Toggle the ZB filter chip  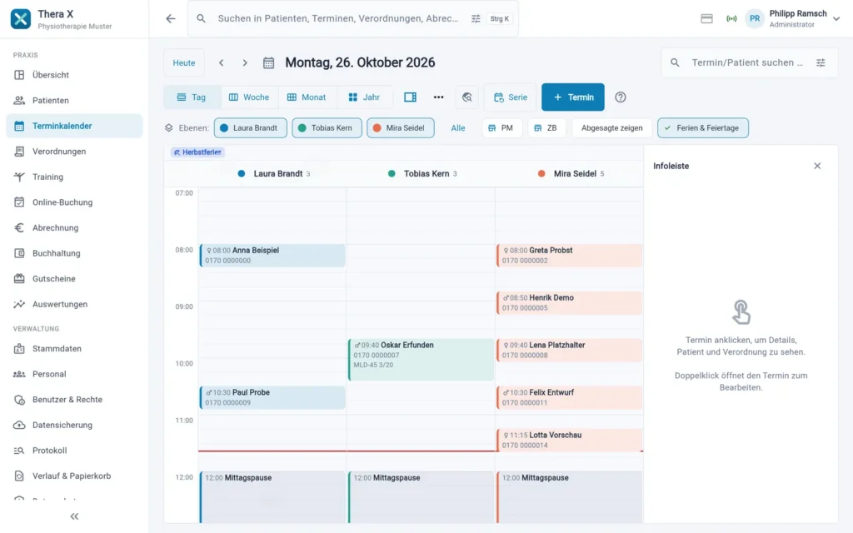tap(546, 127)
